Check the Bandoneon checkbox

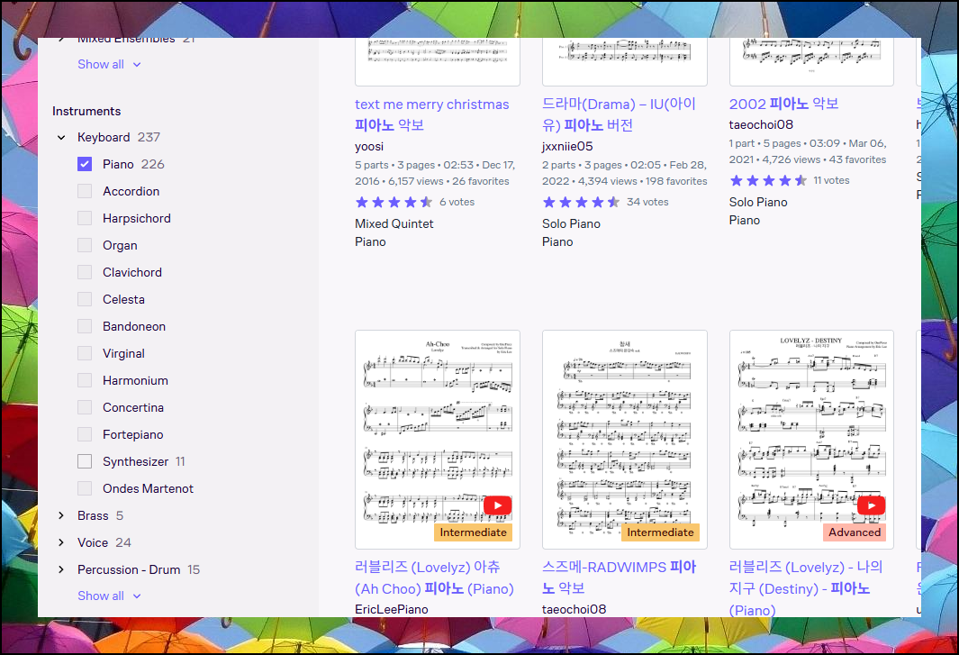point(85,326)
